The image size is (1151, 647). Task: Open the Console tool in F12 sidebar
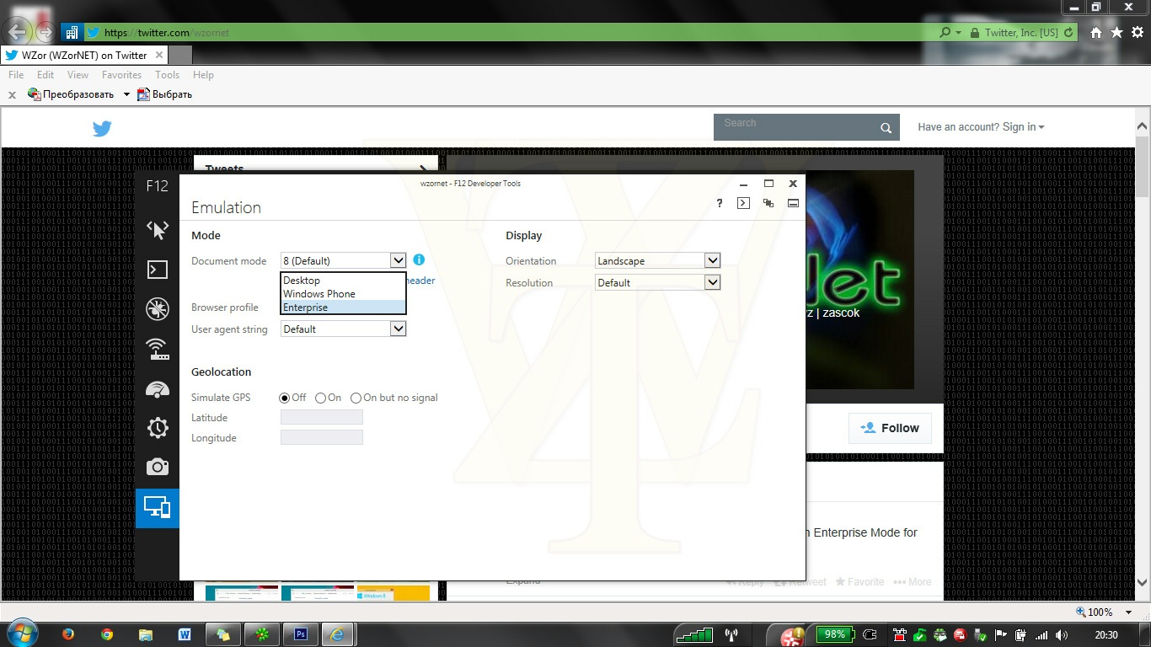(x=158, y=270)
